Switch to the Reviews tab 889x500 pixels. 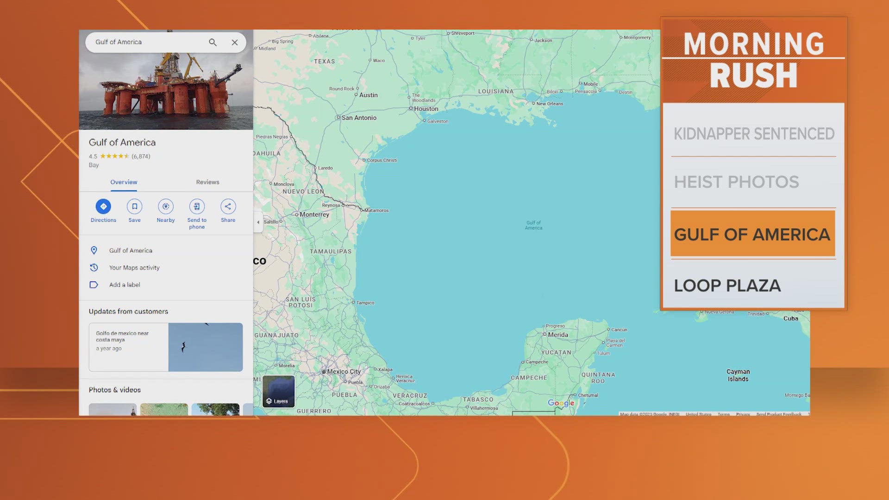pyautogui.click(x=207, y=182)
